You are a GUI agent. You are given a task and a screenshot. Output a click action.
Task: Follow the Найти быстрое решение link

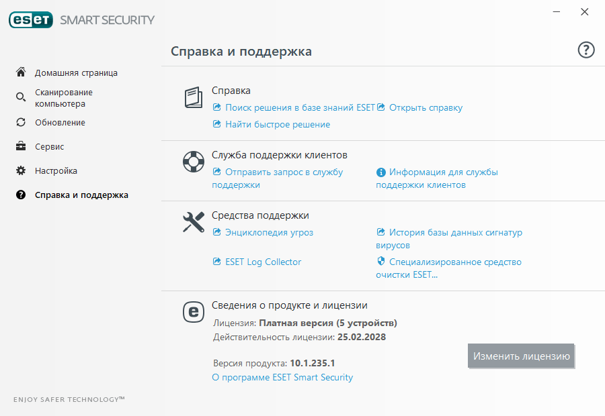click(277, 124)
